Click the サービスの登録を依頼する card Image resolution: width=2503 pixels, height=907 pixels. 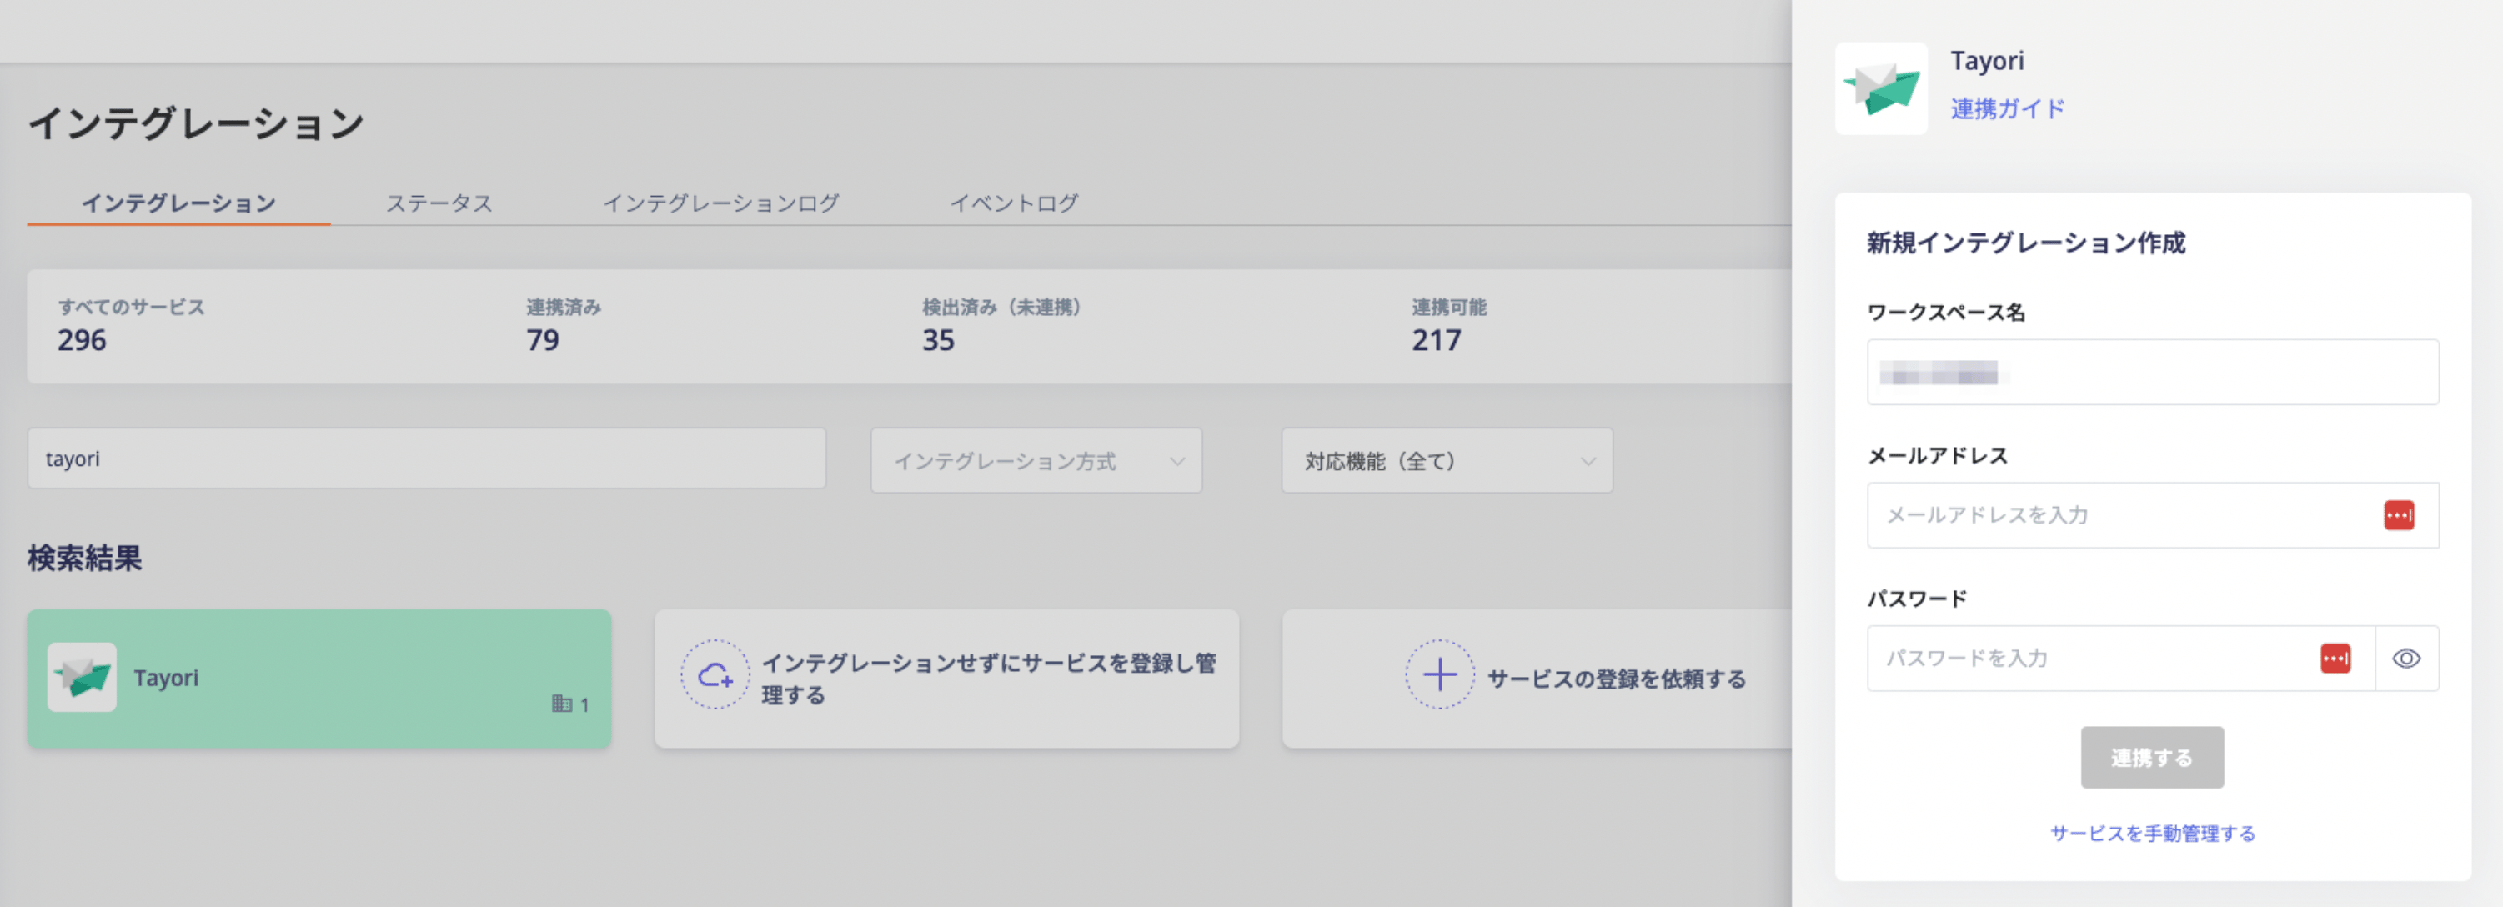click(x=1537, y=678)
